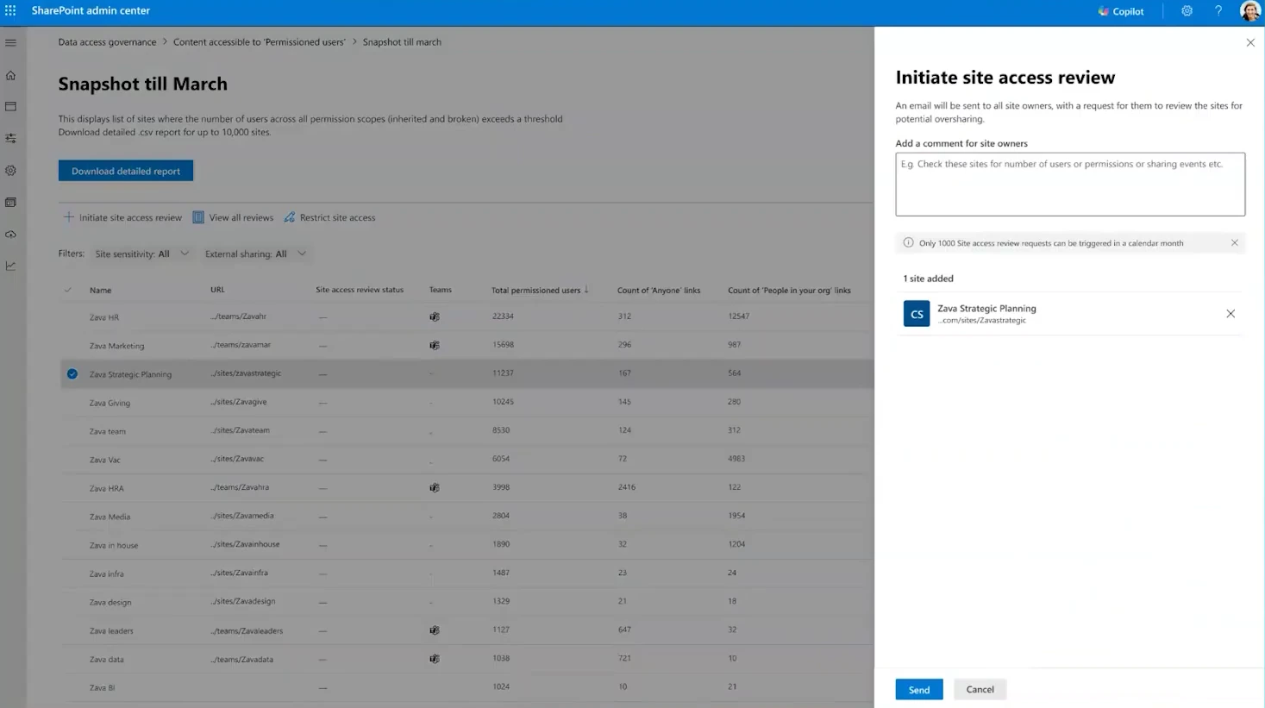Click the Teams icon for Zava leaders
This screenshot has width=1265, height=708.
point(435,630)
